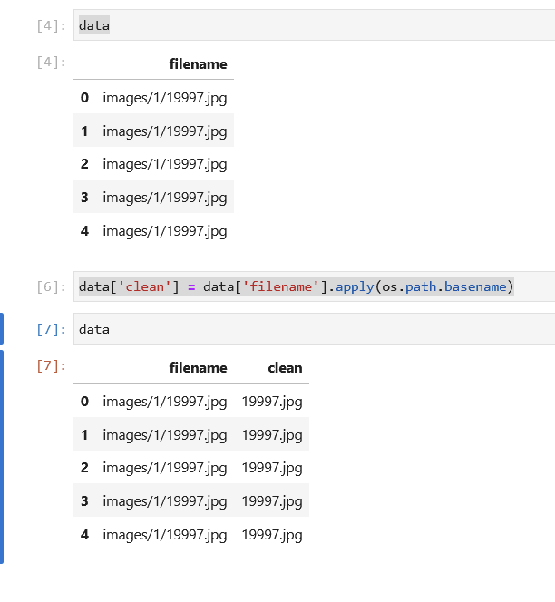This screenshot has height=602, width=555.
Task: Click the "filename" header in the output [7] table
Action: pyautogui.click(x=199, y=368)
